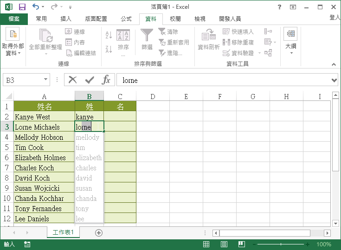Click the relationships icon in 資料工具
Image resolution: width=341 pixels, height=250 pixels.
[268, 53]
